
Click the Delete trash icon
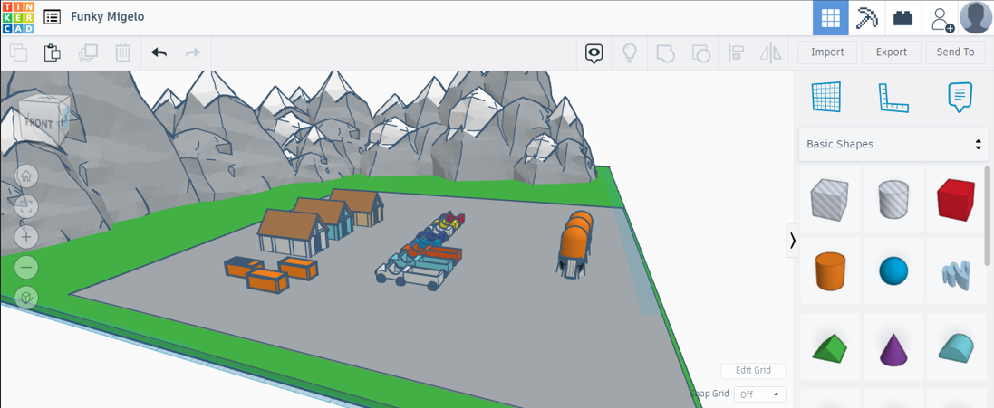pos(123,52)
